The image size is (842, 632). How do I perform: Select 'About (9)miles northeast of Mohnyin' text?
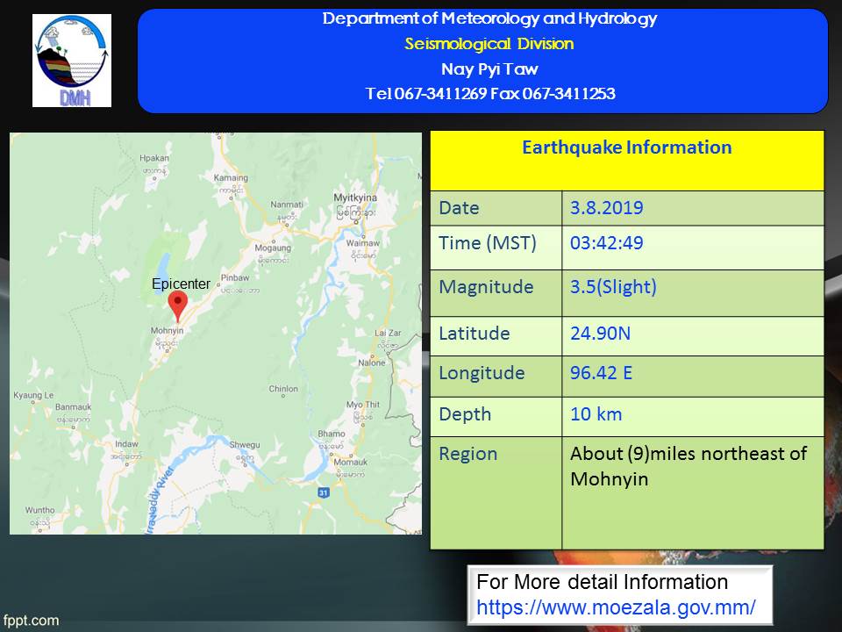(689, 466)
